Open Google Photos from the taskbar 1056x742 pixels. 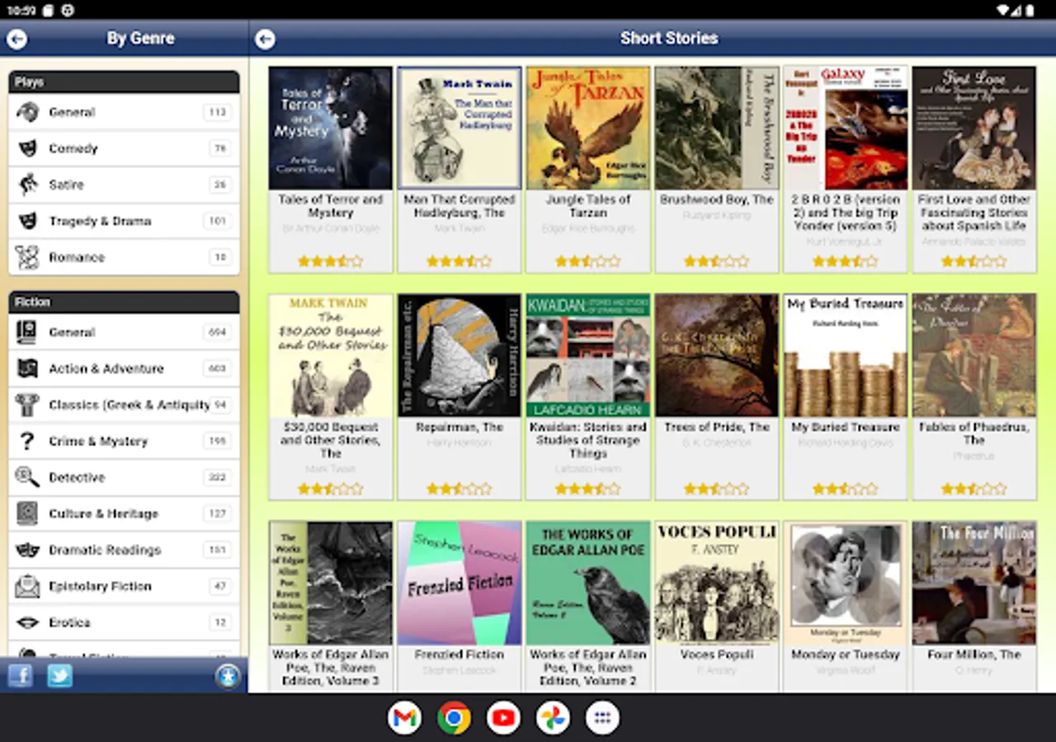[553, 718]
